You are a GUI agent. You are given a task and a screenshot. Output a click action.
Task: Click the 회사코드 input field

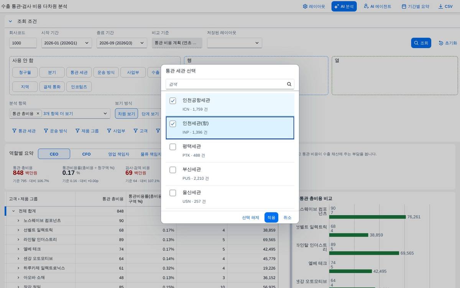pyautogui.click(x=23, y=43)
